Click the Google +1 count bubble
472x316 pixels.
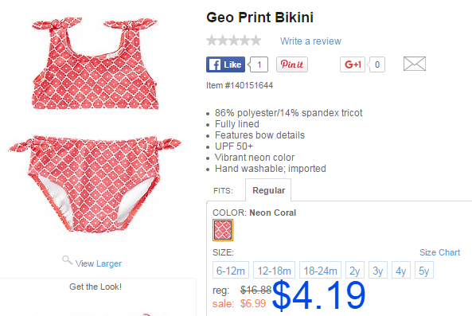(x=376, y=64)
